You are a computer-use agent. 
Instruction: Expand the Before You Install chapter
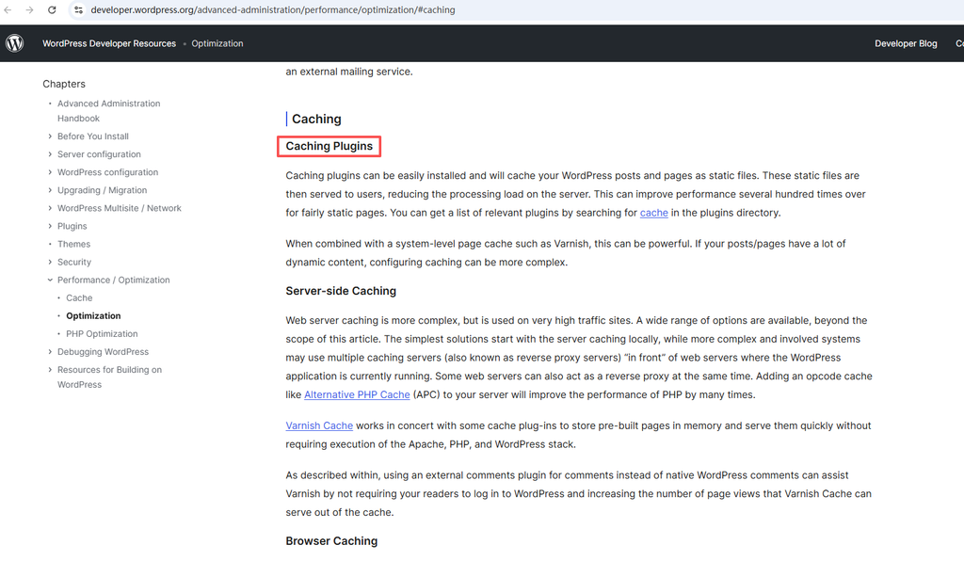[50, 136]
